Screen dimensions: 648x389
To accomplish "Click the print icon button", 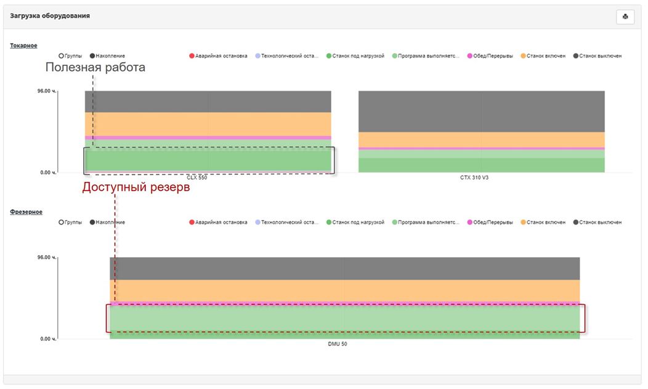I will (x=625, y=17).
